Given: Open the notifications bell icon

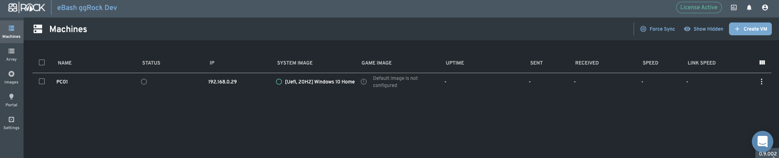Looking at the screenshot, I should click(x=749, y=7).
